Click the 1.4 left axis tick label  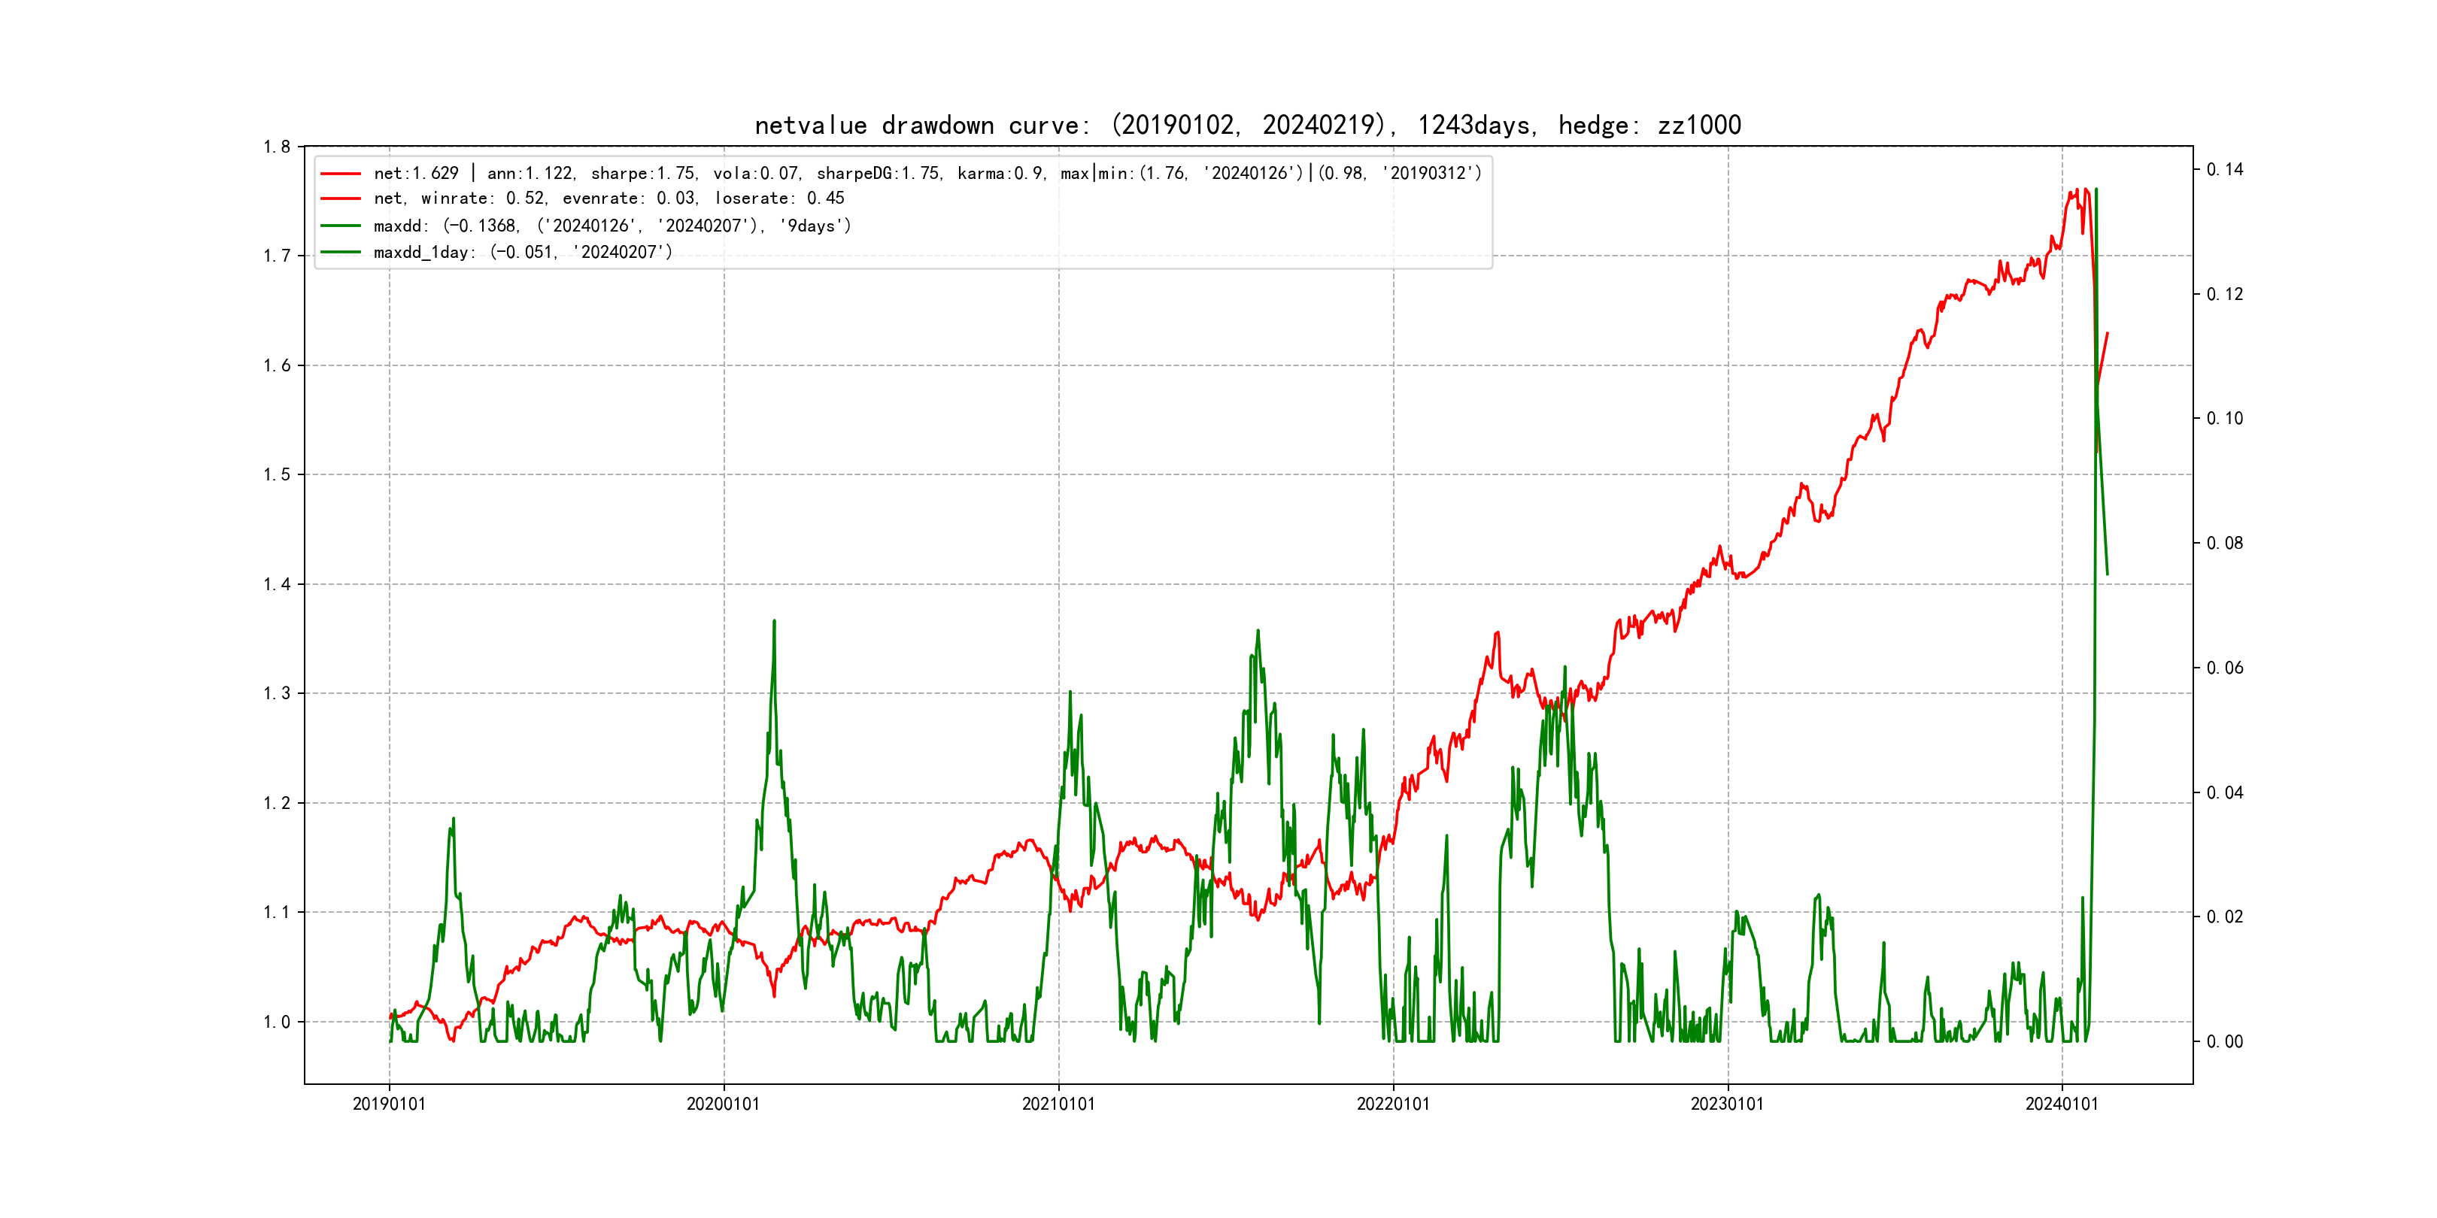[276, 584]
